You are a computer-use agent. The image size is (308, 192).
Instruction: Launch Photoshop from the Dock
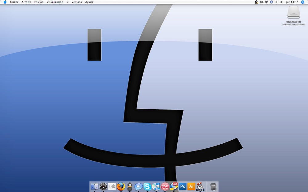pos(182,186)
